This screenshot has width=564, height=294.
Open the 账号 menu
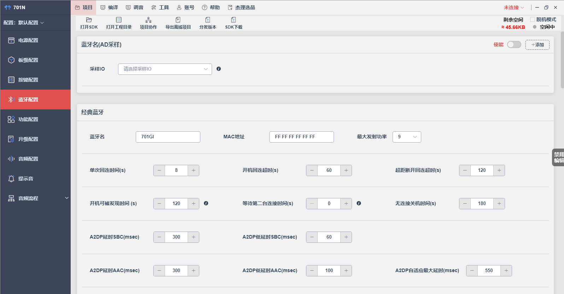click(x=186, y=7)
